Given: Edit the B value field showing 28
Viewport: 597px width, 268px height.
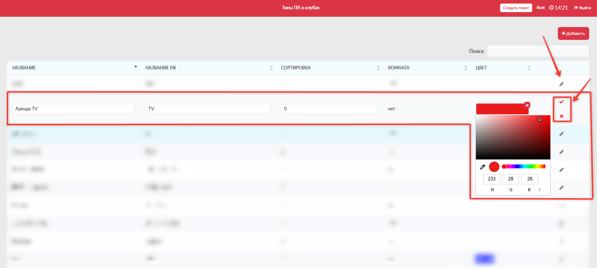Looking at the screenshot, I should (530, 179).
